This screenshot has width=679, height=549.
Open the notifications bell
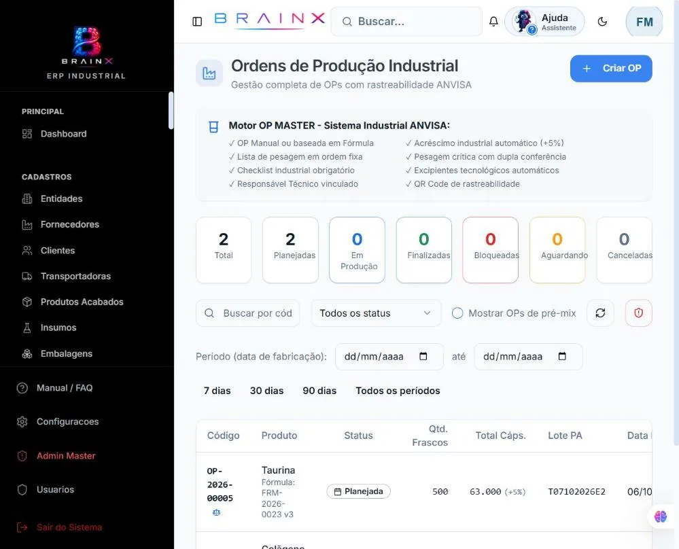click(493, 21)
